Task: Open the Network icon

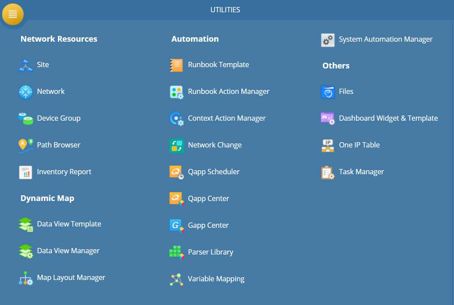Action: pyautogui.click(x=25, y=92)
